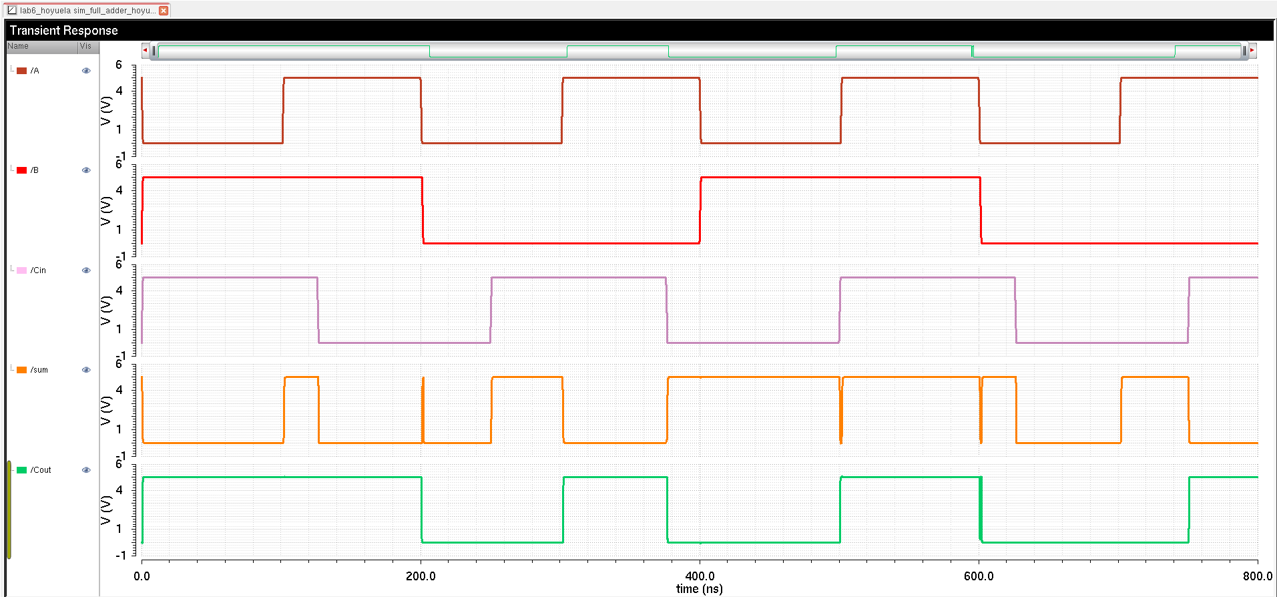Toggle visibility of the /sum signal
The height and width of the screenshot is (597, 1277).
pos(86,370)
